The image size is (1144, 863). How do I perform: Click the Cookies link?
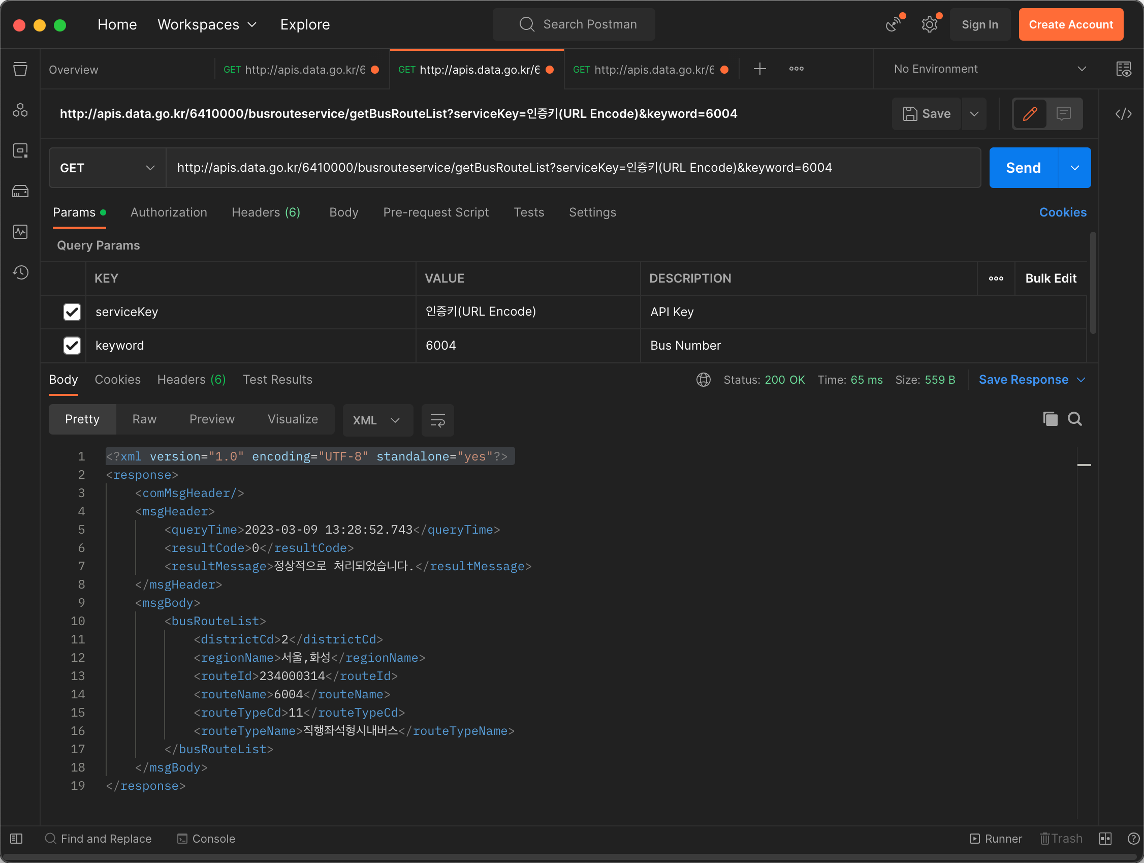pos(1062,212)
